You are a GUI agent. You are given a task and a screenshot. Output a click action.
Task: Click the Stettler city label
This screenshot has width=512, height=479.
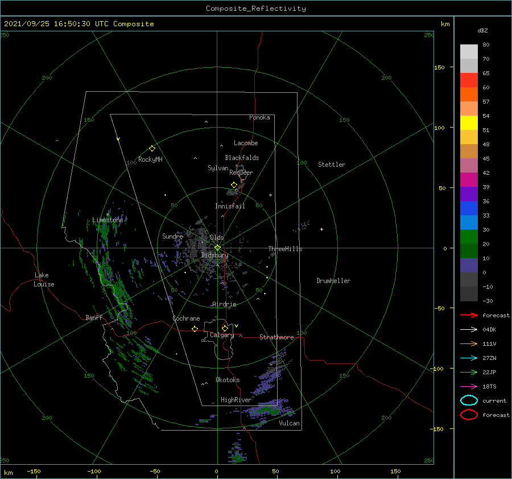(x=332, y=165)
